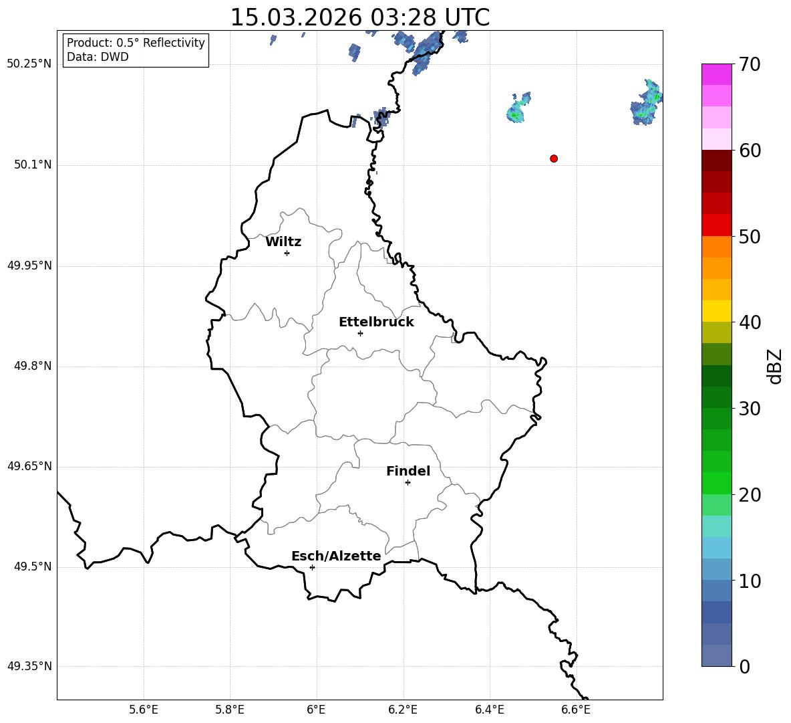The height and width of the screenshot is (723, 791).
Task: Click the 70 value on the colorbar
Action: [x=749, y=64]
